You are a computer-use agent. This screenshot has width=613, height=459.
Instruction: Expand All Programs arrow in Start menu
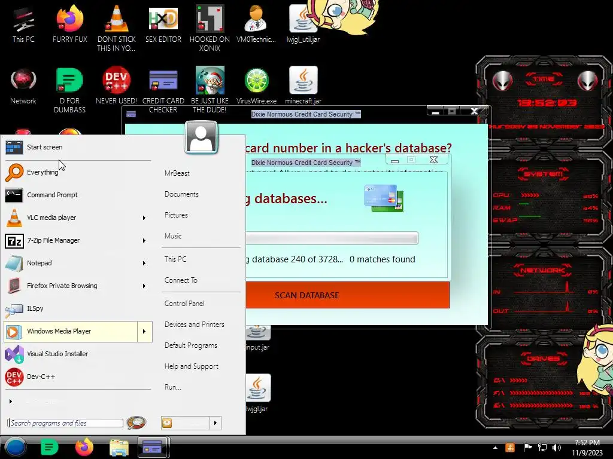point(11,401)
